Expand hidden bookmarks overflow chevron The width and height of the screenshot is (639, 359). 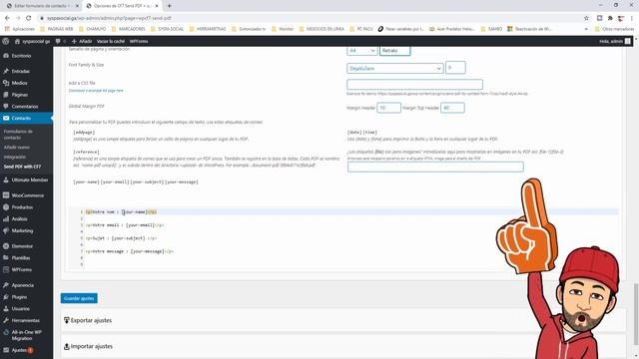click(x=586, y=29)
